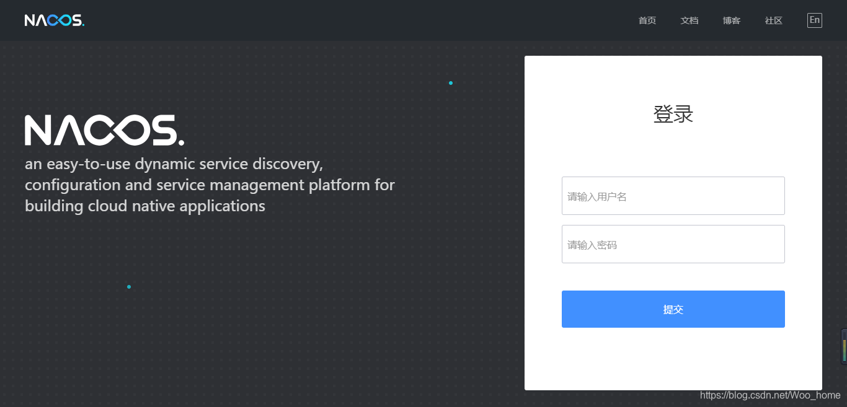Submit login with the 提交 button
This screenshot has width=847, height=407.
coord(673,309)
